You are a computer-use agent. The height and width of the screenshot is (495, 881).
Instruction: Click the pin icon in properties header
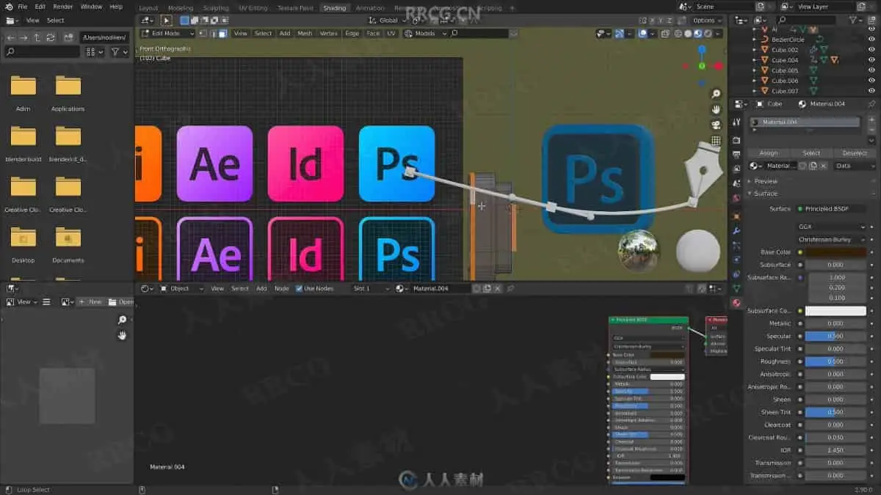point(871,104)
